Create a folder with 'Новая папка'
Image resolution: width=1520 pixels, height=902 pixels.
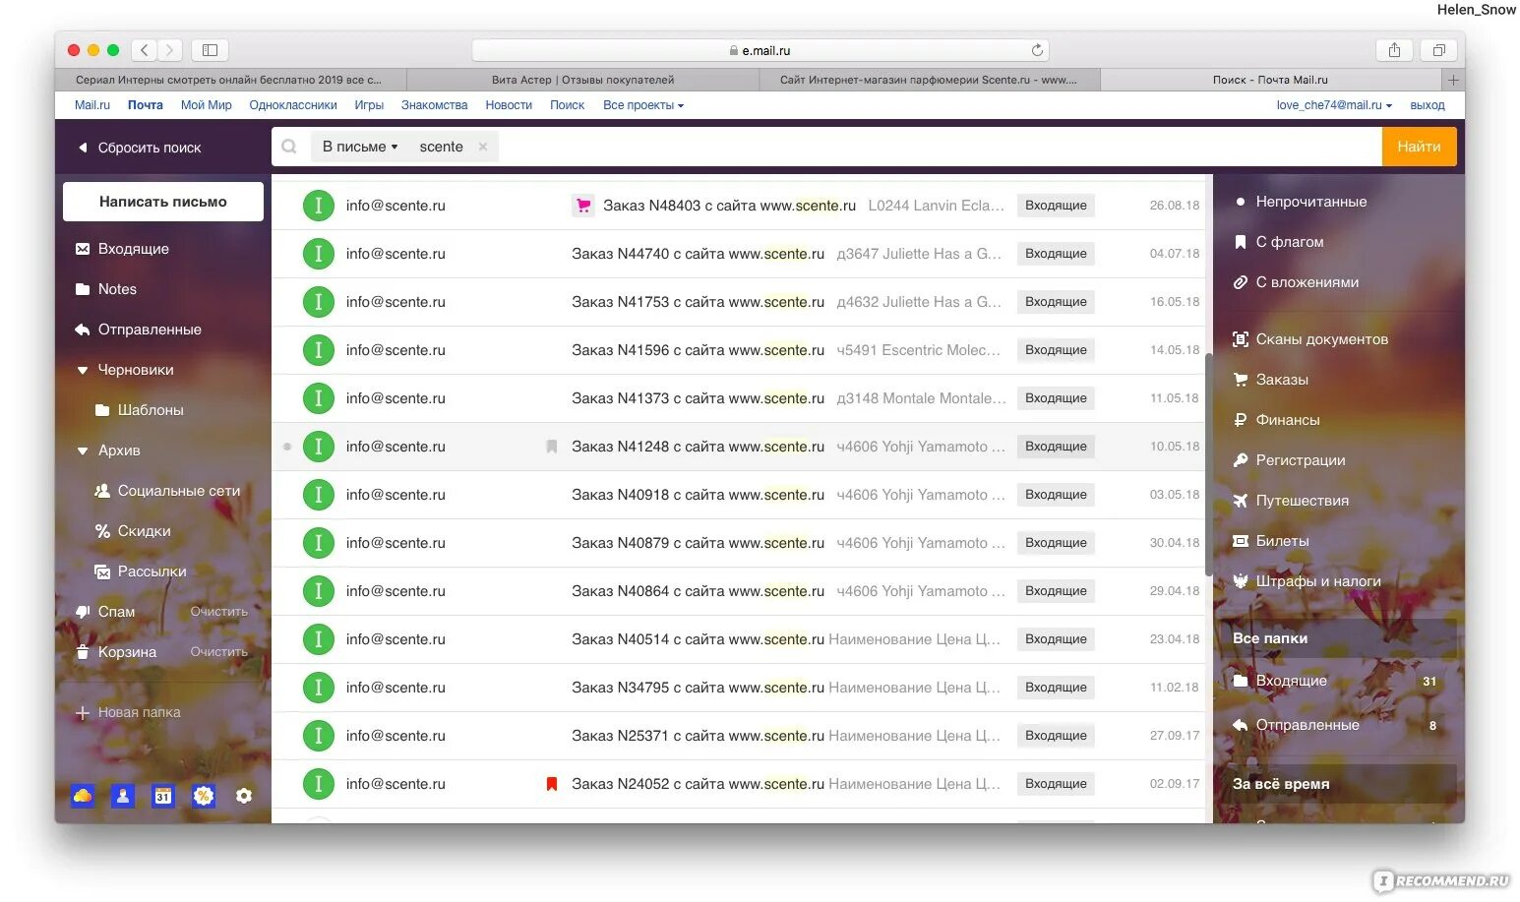tap(128, 713)
